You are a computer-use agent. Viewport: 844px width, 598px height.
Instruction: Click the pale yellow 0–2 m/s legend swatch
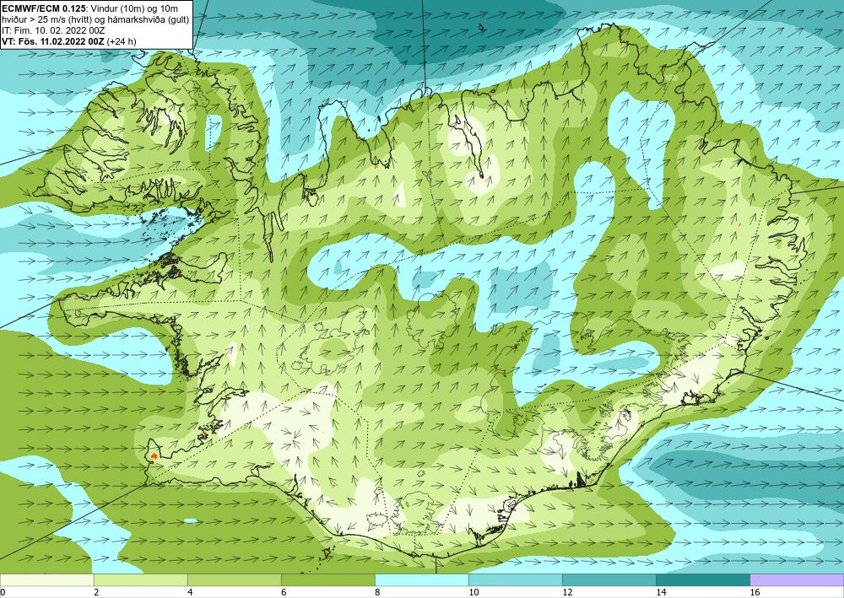46,579
